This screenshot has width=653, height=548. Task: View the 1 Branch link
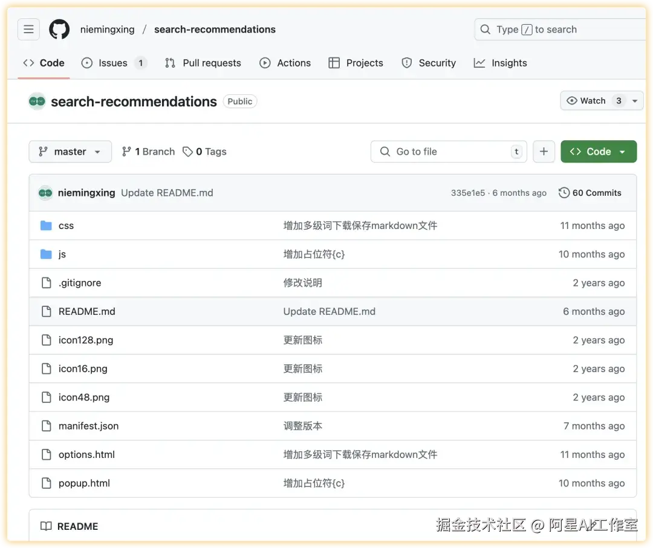click(148, 152)
